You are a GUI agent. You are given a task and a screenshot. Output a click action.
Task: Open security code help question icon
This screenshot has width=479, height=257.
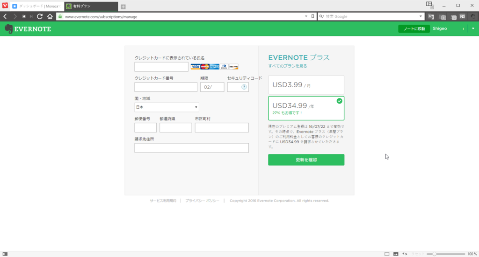pos(244,87)
